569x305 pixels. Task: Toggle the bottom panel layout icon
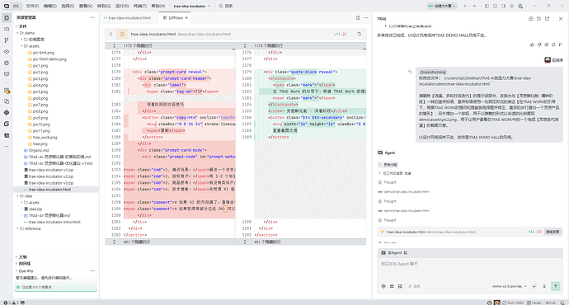click(x=496, y=6)
